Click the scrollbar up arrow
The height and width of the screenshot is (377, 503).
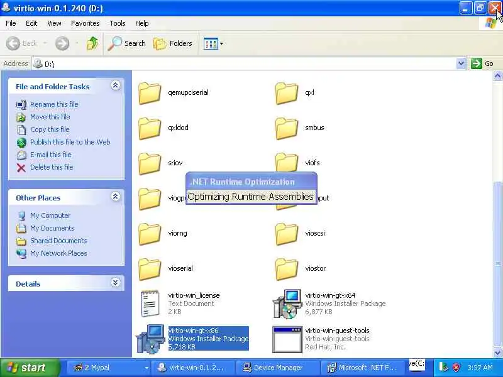click(497, 76)
